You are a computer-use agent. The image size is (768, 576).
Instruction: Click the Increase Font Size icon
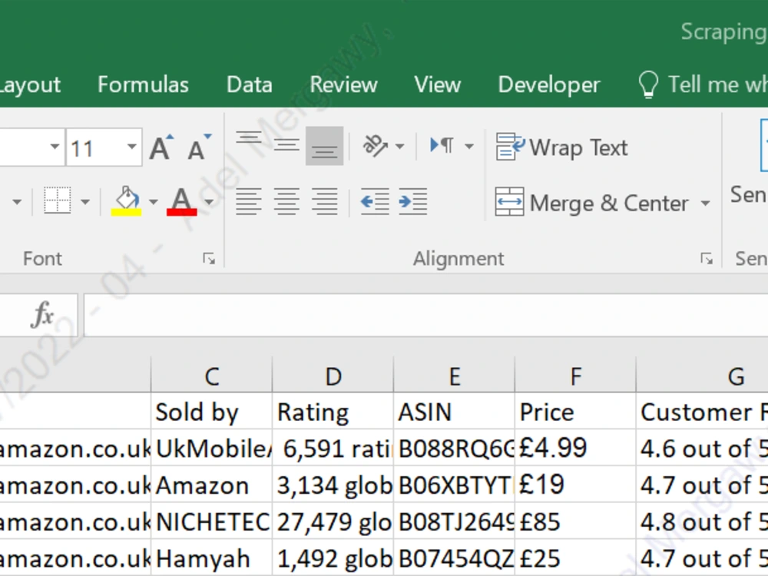point(161,146)
